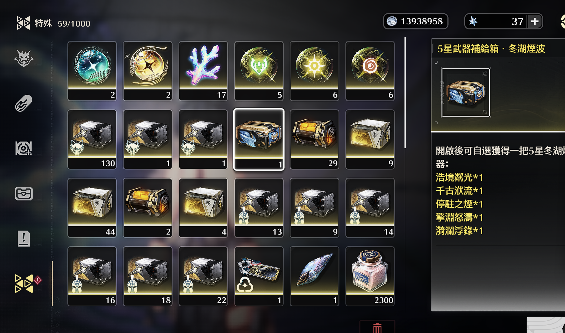Click the red trash can delete button
The height and width of the screenshot is (333, 565).
coord(377,327)
